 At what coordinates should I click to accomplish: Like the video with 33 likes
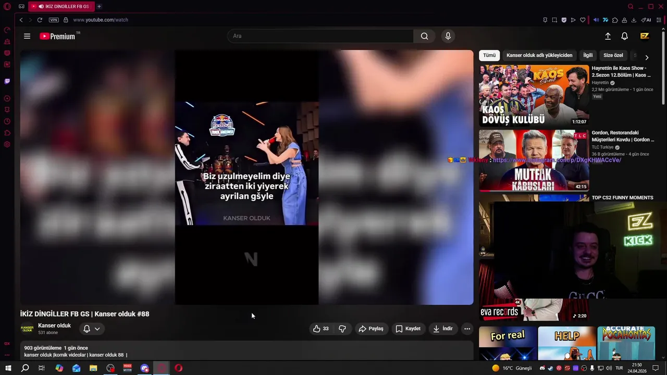pyautogui.click(x=320, y=329)
